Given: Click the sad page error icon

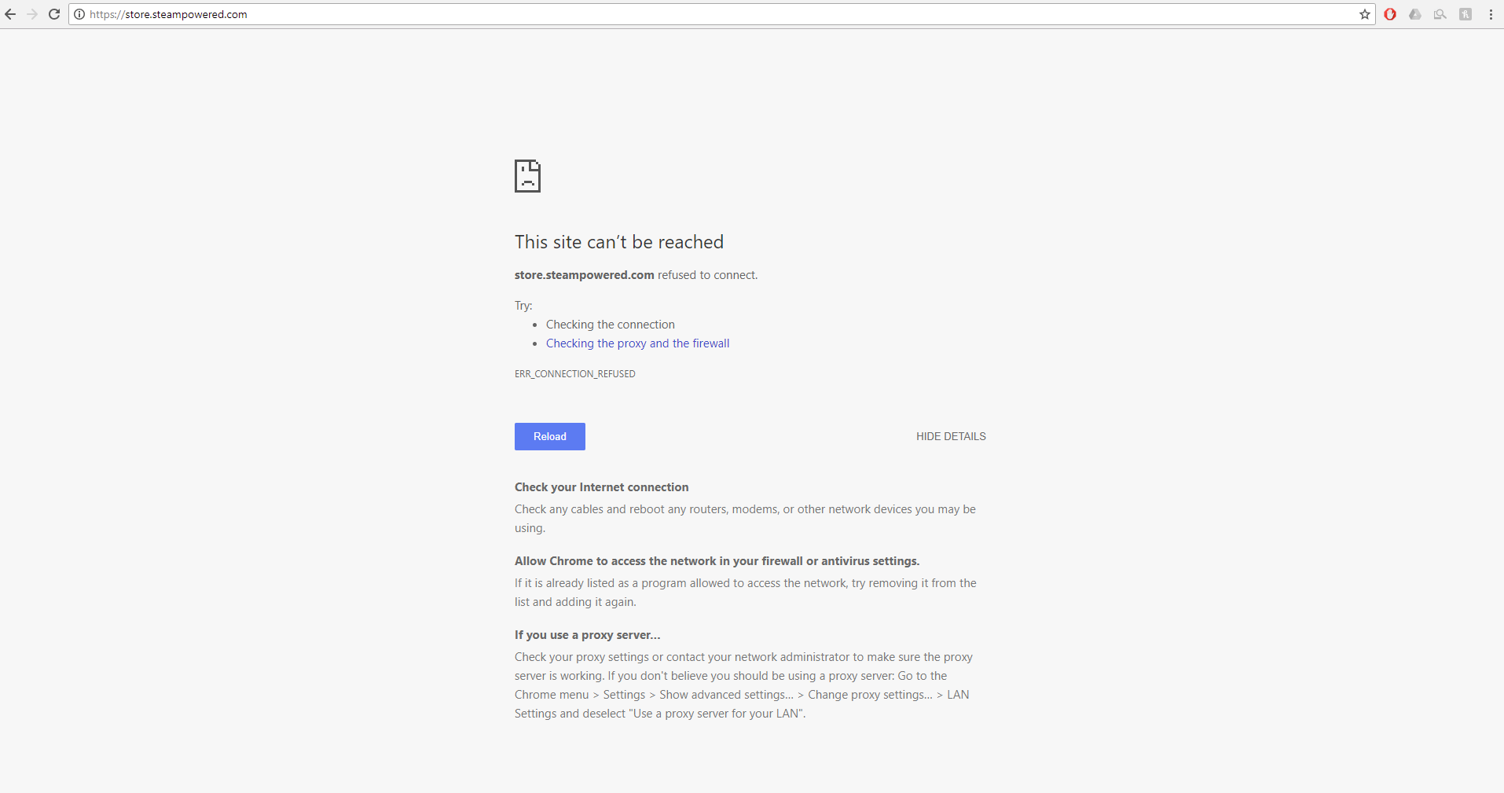Looking at the screenshot, I should coord(527,176).
